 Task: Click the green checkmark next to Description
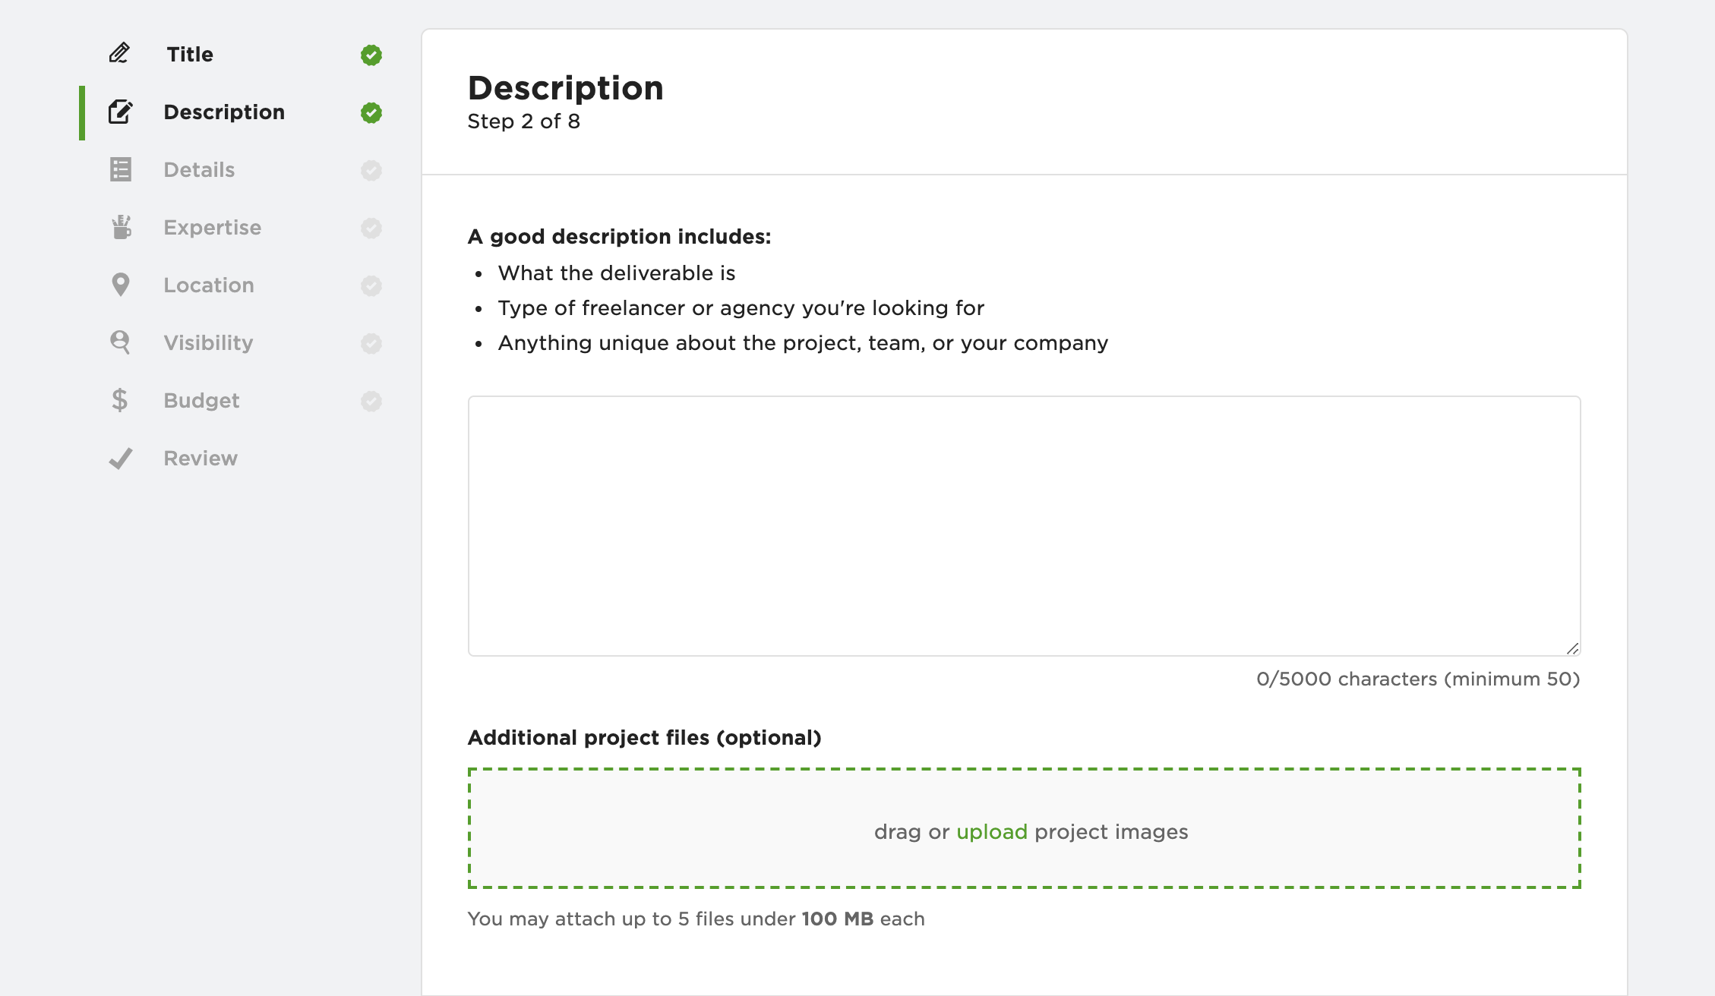click(x=371, y=112)
